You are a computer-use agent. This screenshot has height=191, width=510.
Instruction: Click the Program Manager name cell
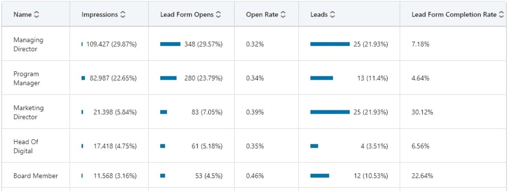pos(26,78)
